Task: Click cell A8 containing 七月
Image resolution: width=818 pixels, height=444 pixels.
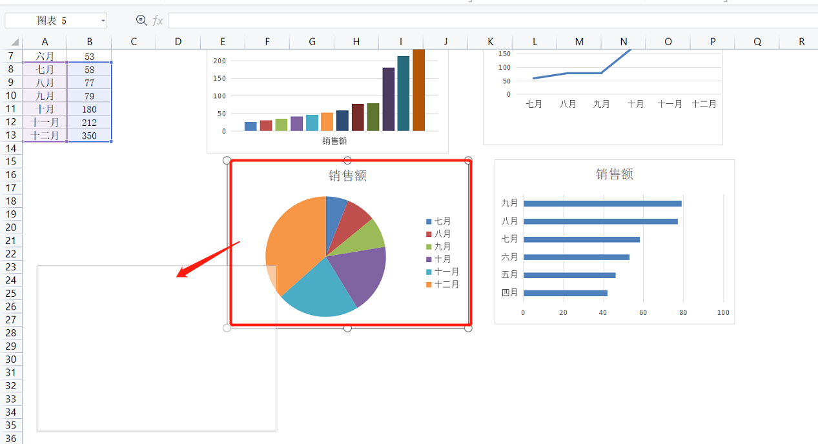Action: click(45, 69)
